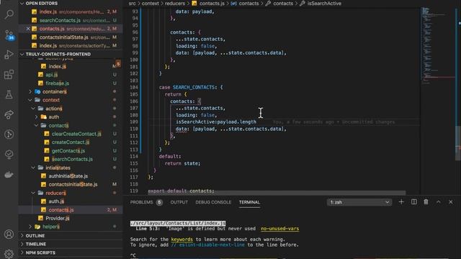Screen dimensions: 461x259
Task: Close the terminal panel
Action: (451, 202)
